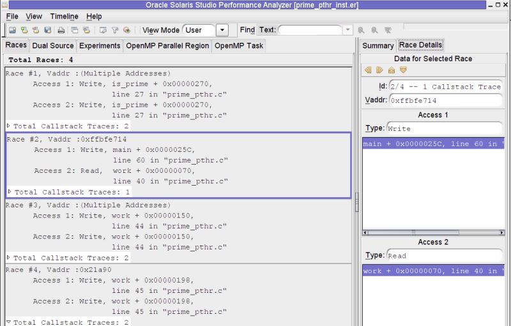The height and width of the screenshot is (326, 511).
Task: Click the Access 1 horizontal scrollbar thumb
Action: 413,233
